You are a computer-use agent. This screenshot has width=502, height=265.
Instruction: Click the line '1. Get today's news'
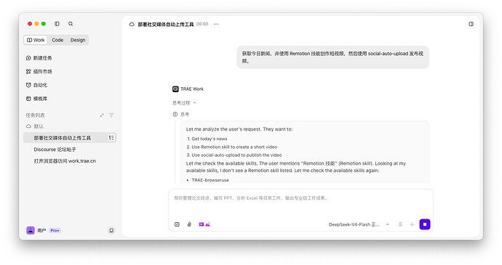(x=207, y=139)
